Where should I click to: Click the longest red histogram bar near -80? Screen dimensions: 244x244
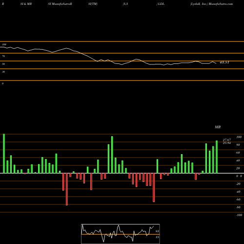click(67, 189)
